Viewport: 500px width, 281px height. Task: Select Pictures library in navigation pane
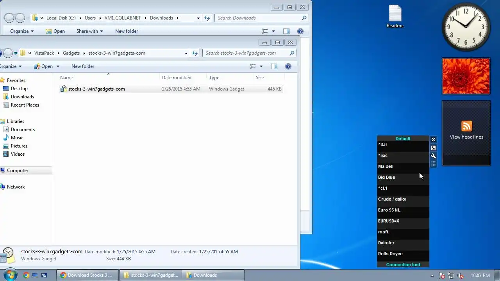click(19, 146)
